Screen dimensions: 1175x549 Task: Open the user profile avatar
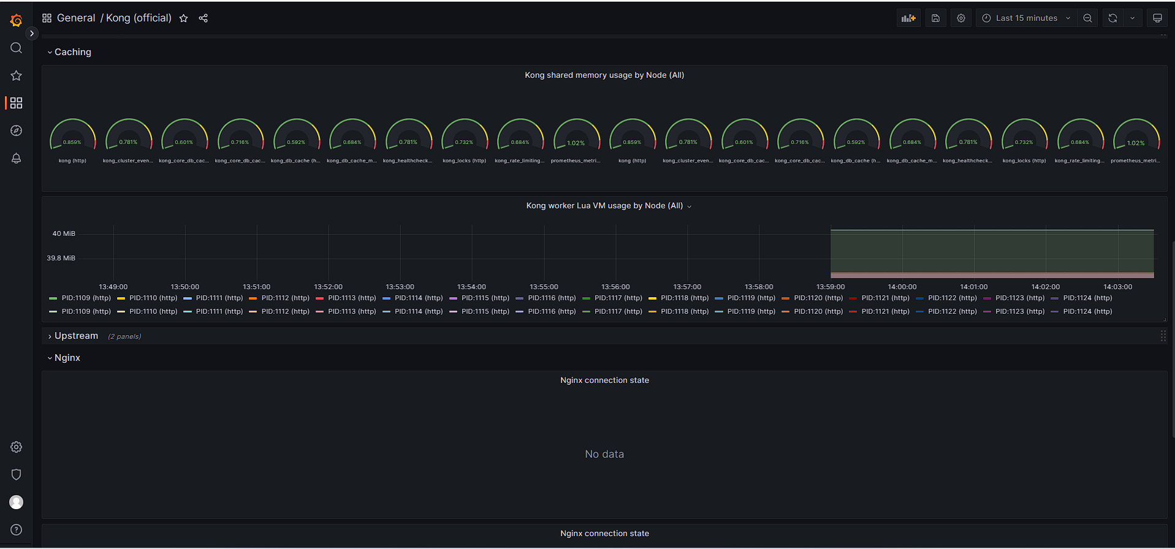[16, 502]
